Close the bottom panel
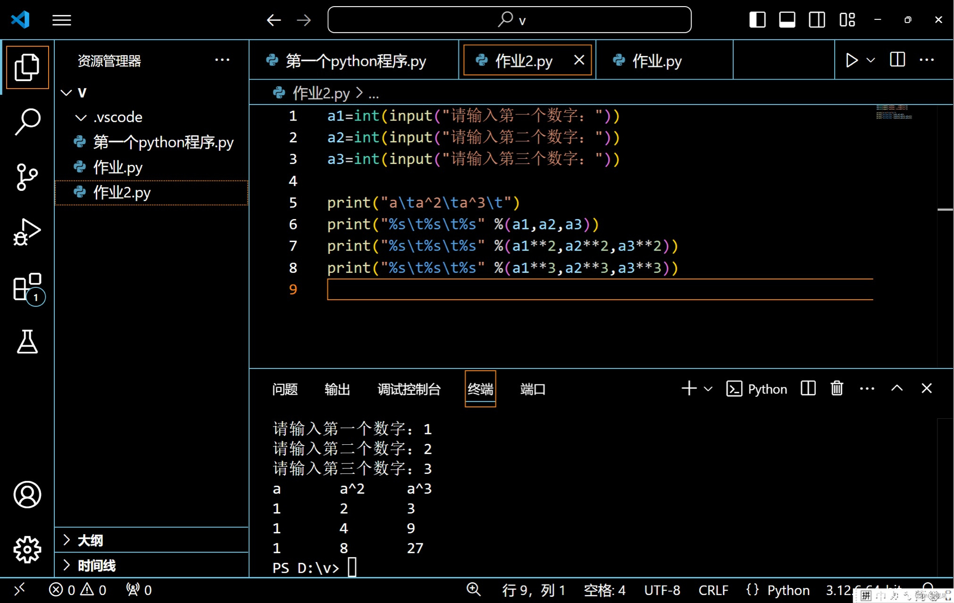The height and width of the screenshot is (603, 954). coord(927,388)
